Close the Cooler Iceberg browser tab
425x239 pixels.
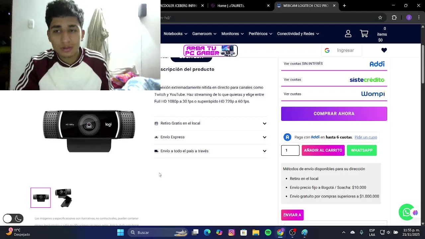203,6
